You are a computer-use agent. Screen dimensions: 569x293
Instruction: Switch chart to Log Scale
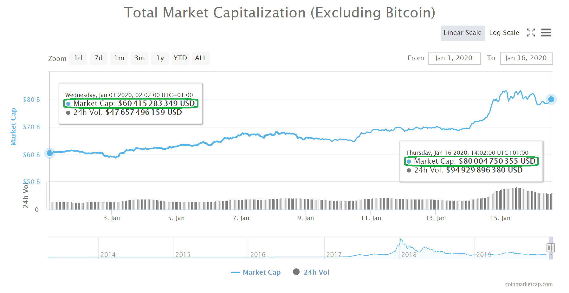coord(504,33)
